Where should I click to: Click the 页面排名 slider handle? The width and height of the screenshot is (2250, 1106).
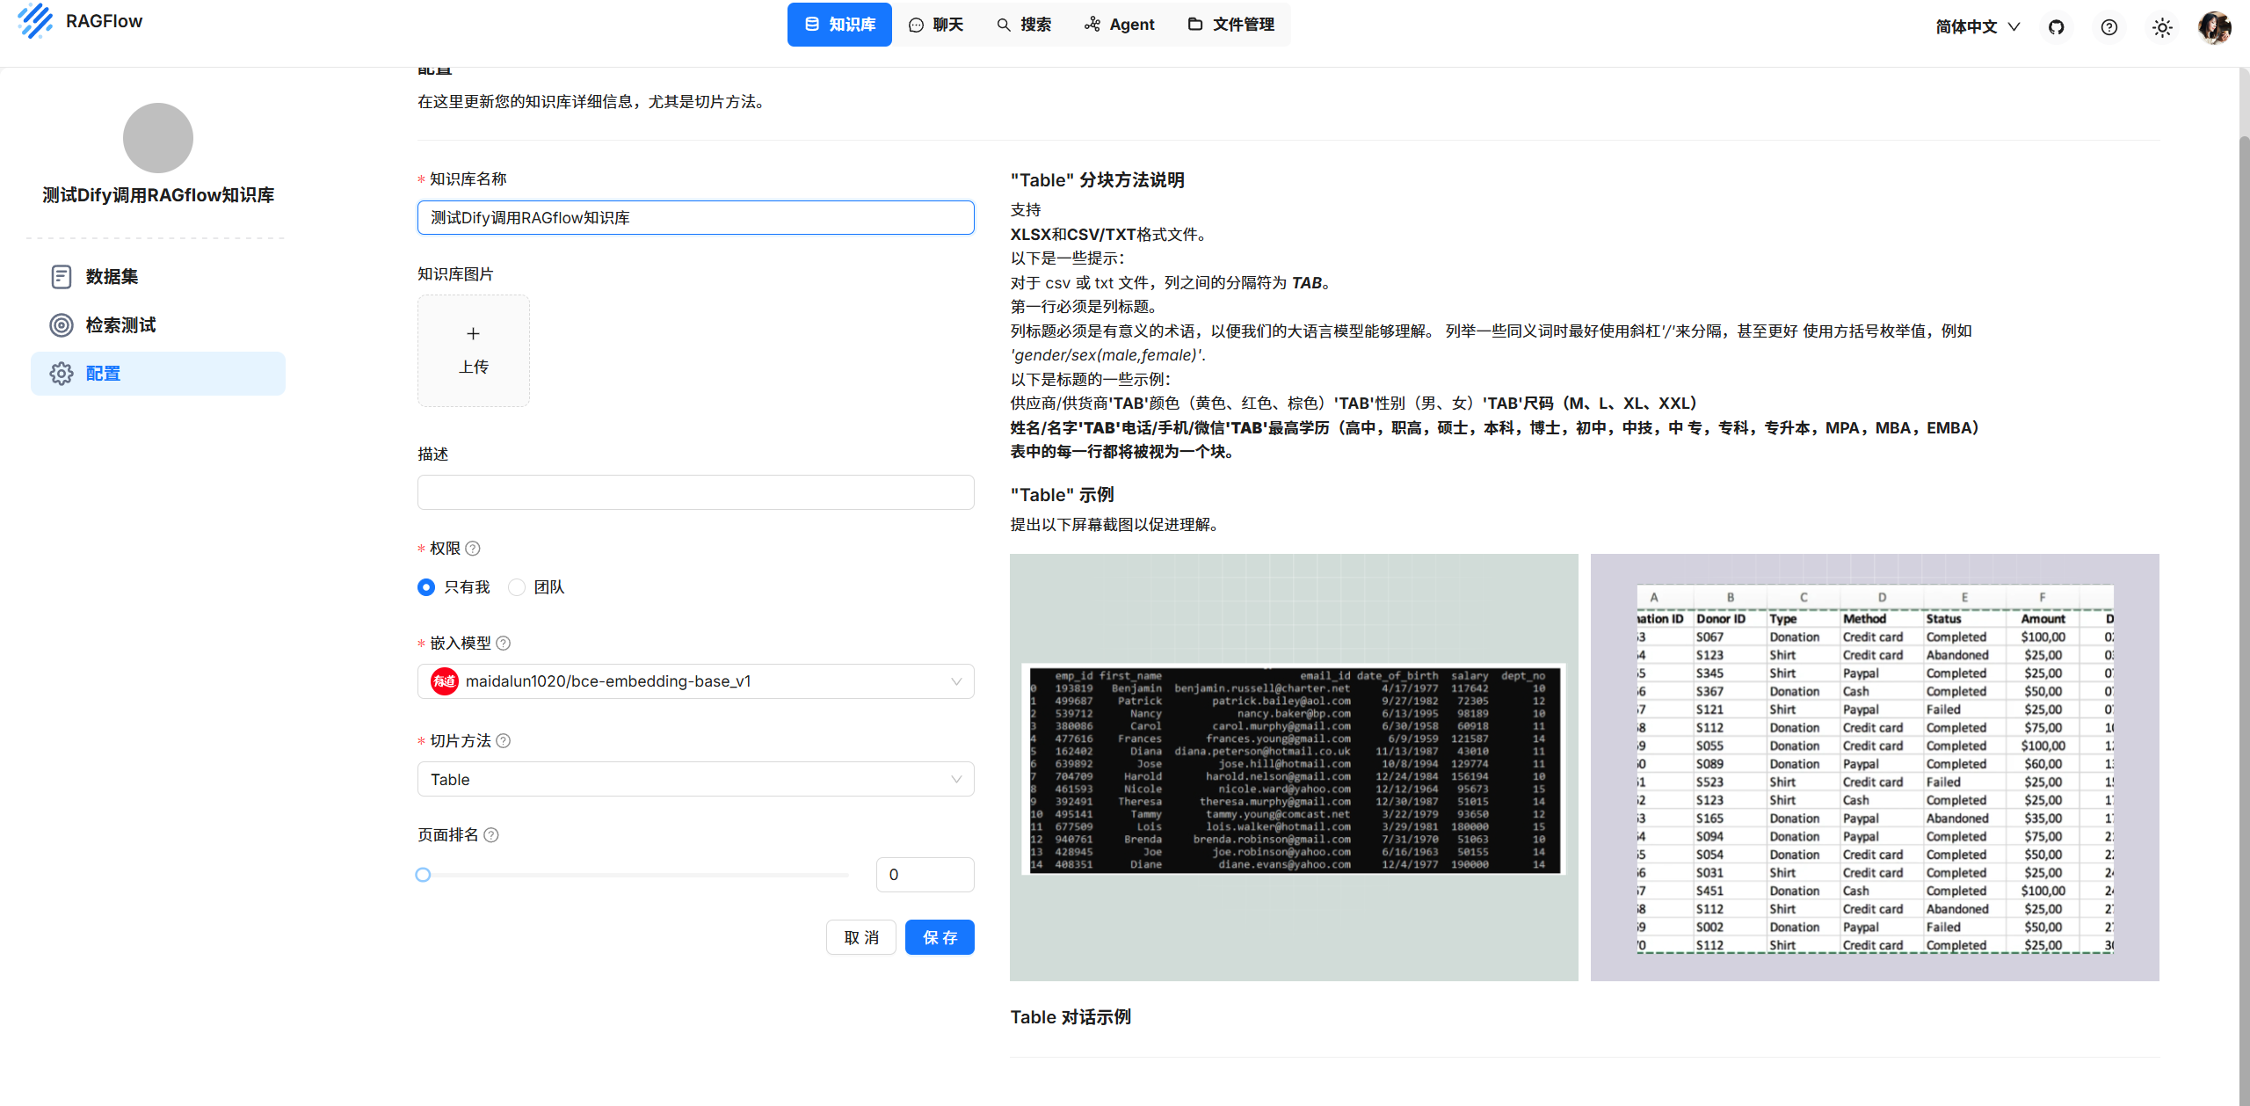coord(423,875)
